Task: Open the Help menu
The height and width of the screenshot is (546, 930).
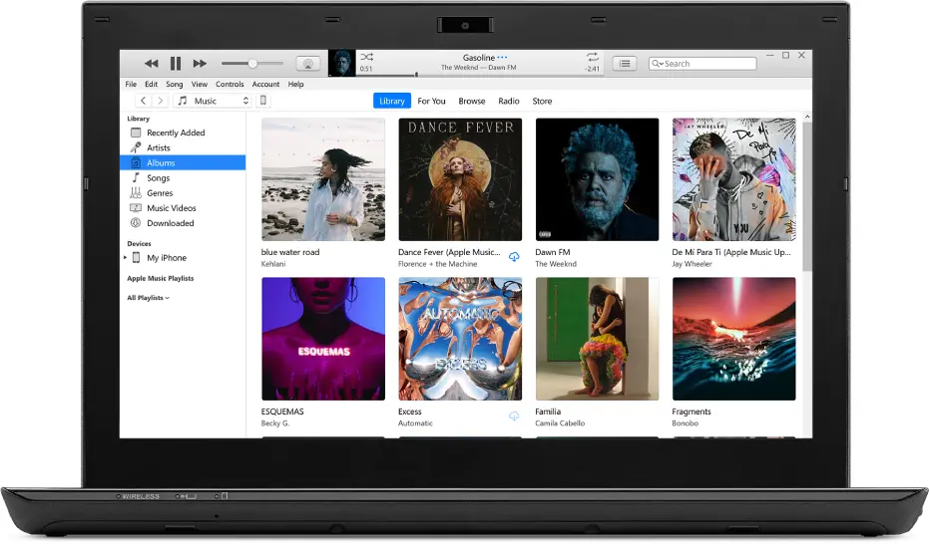Action: (x=296, y=84)
